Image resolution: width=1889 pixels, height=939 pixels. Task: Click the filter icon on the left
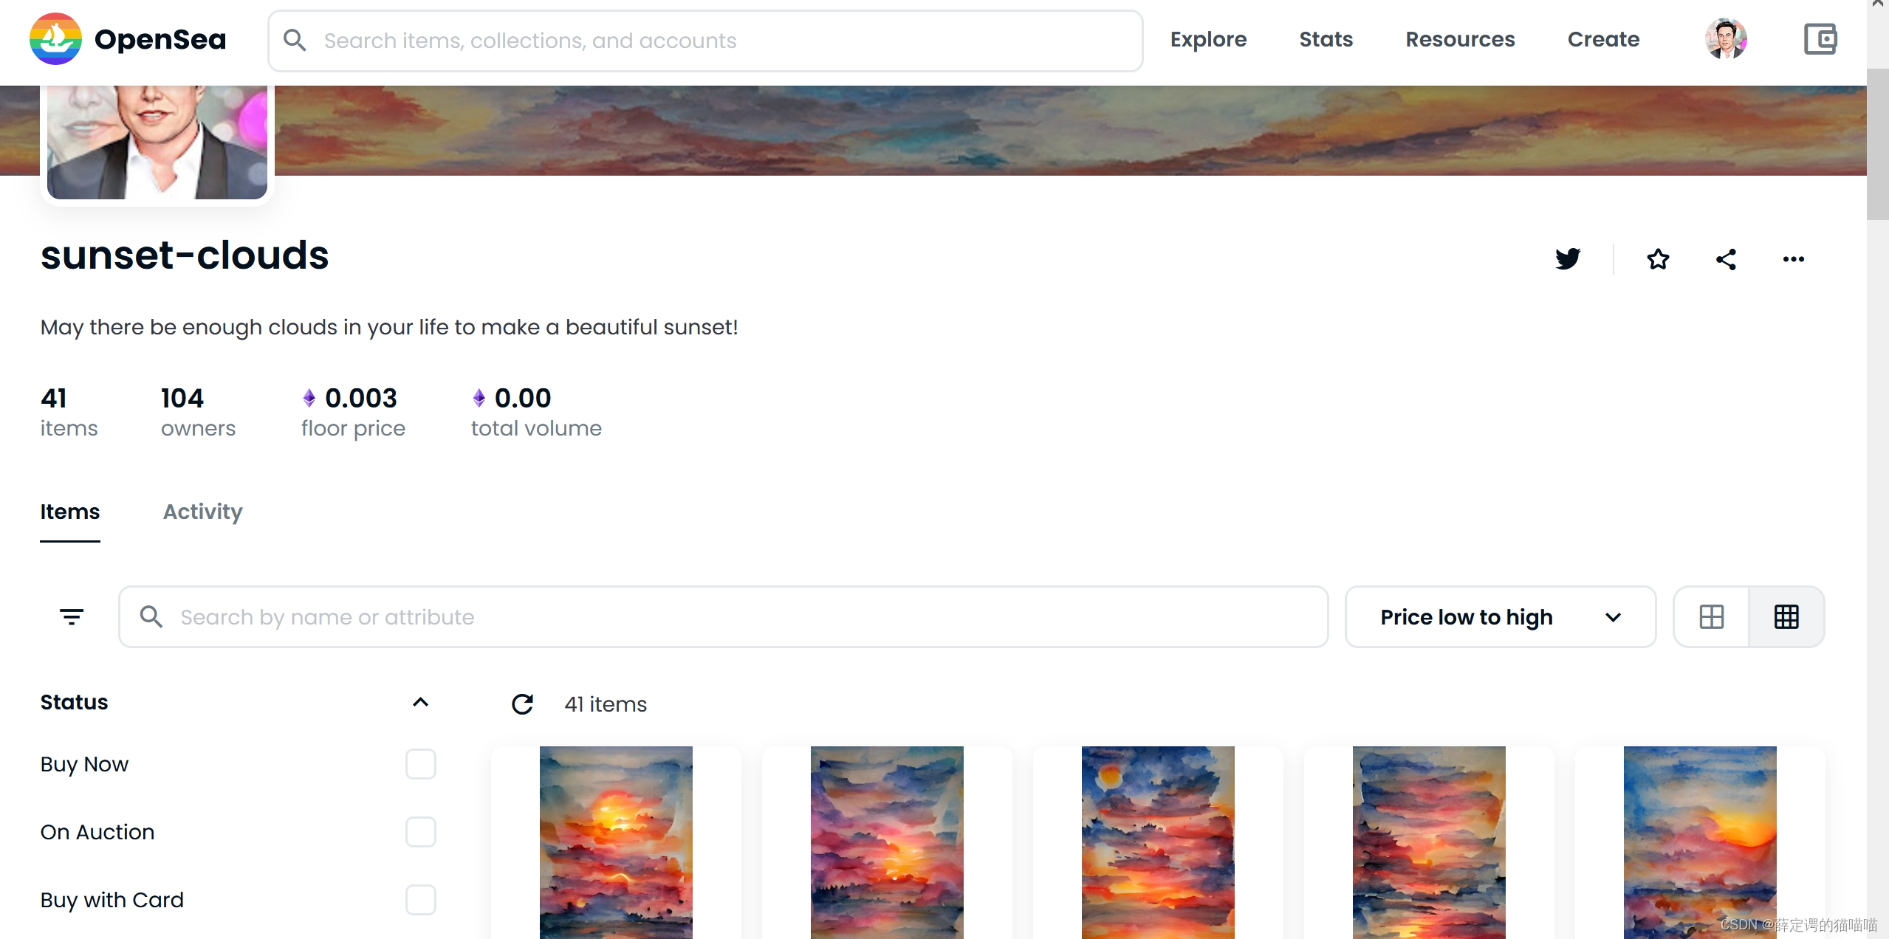click(72, 616)
